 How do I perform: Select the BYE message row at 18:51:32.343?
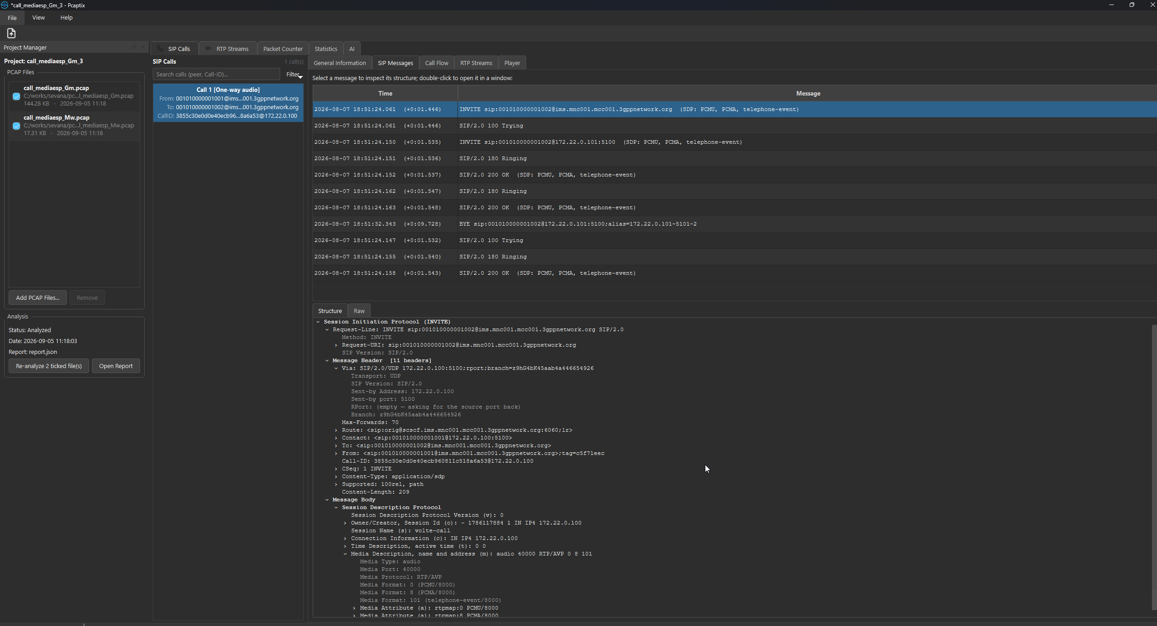[734, 224]
